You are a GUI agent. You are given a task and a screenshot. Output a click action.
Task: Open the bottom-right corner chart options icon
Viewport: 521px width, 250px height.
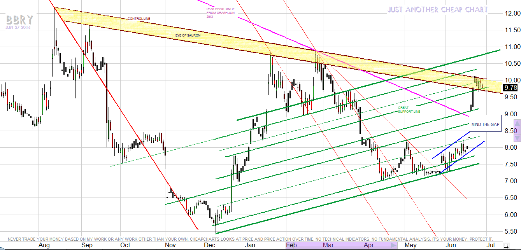point(506,245)
